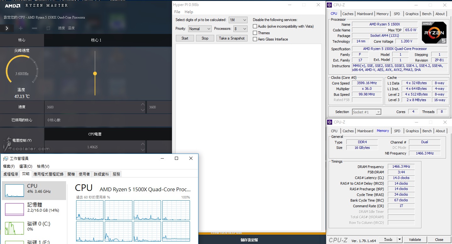Viewport: 452px width, 244px height.
Task: Open Mainboard tab in upper CPU-Z window
Action: (x=365, y=14)
